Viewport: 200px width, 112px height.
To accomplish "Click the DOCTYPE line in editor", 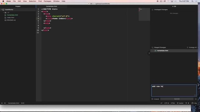I will tap(49, 9).
